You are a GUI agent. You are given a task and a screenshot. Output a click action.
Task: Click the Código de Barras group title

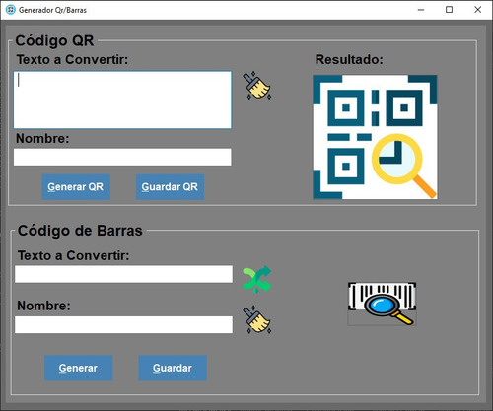(x=80, y=231)
